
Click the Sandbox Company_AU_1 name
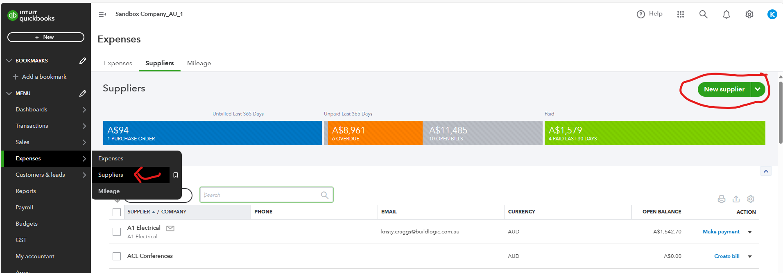(149, 14)
